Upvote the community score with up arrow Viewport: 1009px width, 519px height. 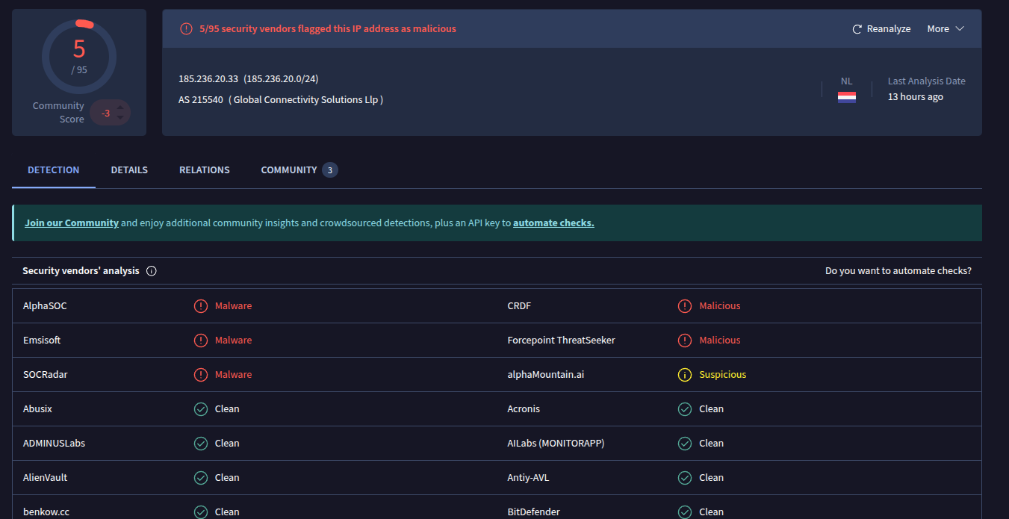point(120,108)
